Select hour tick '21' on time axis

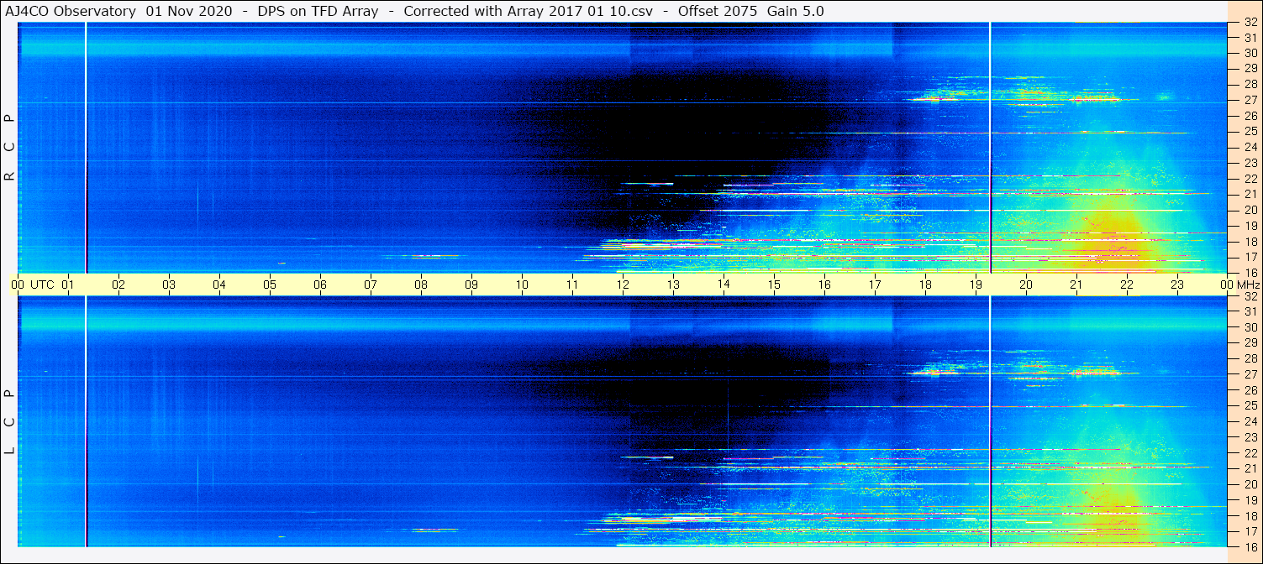click(x=1077, y=285)
